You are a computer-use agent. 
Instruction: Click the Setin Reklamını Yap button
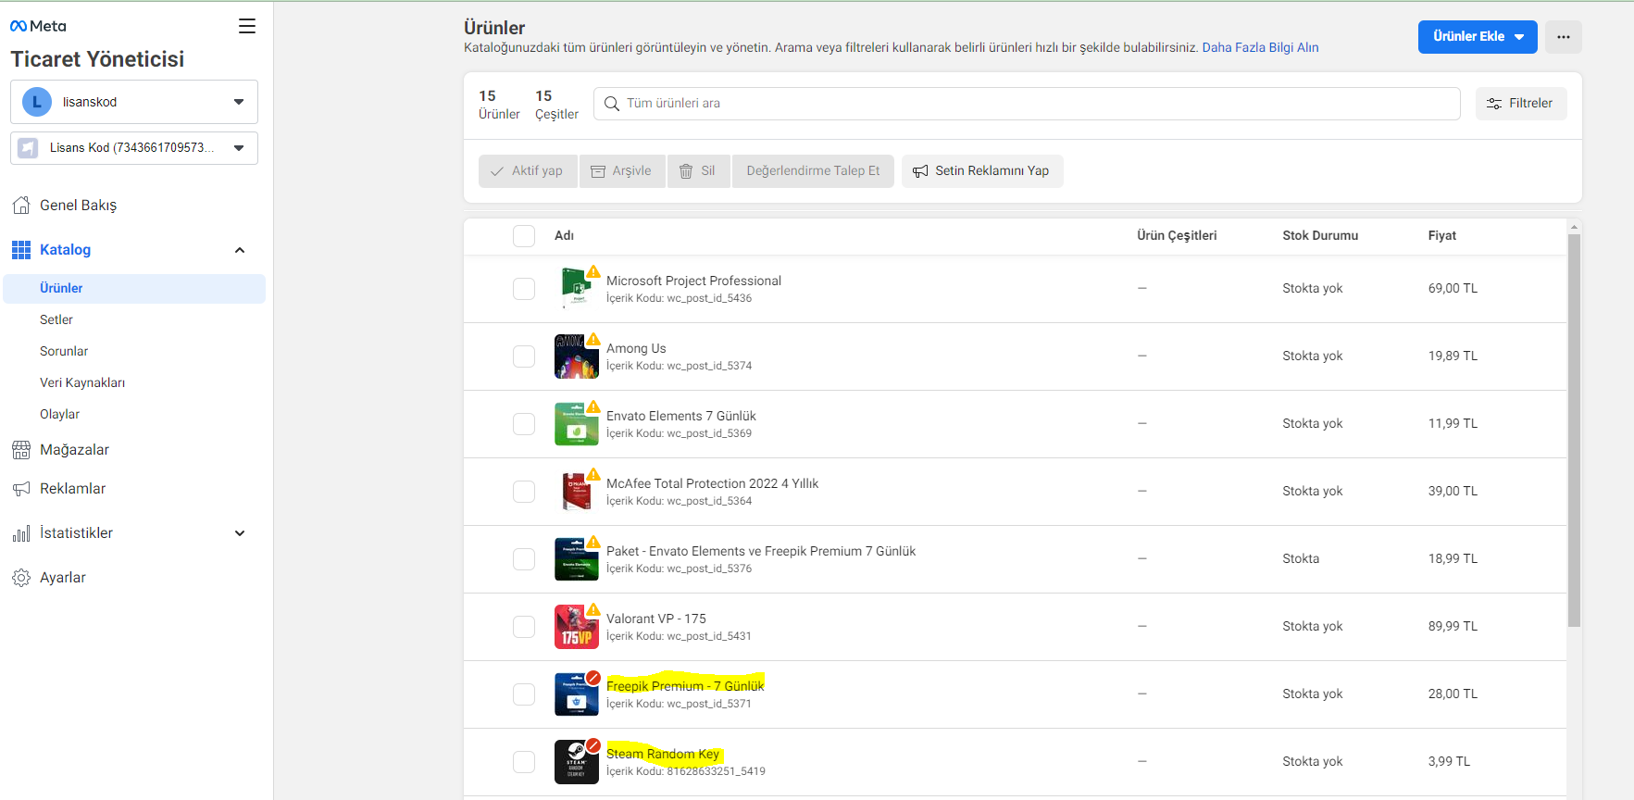coord(982,171)
